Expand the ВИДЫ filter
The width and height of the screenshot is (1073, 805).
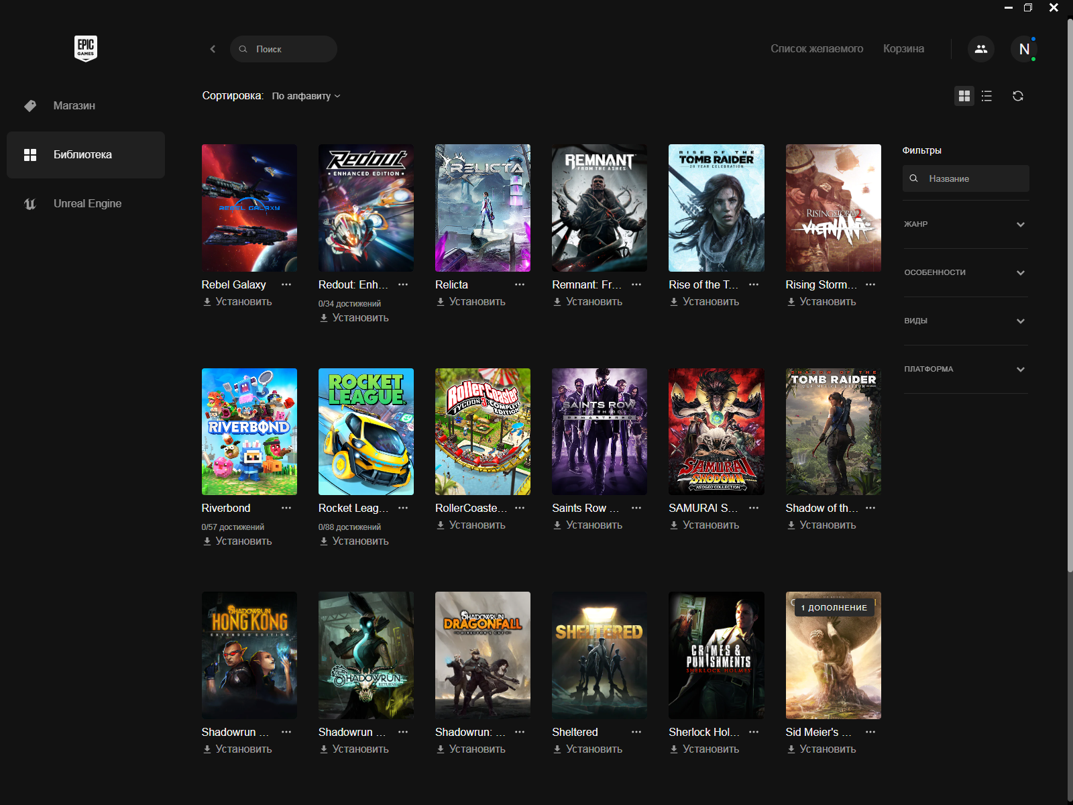pos(966,321)
